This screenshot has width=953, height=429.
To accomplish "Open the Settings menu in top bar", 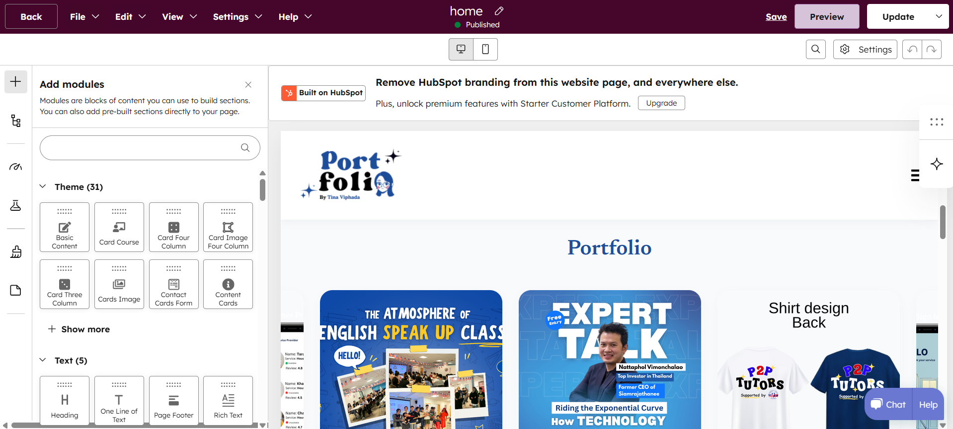I will [237, 17].
